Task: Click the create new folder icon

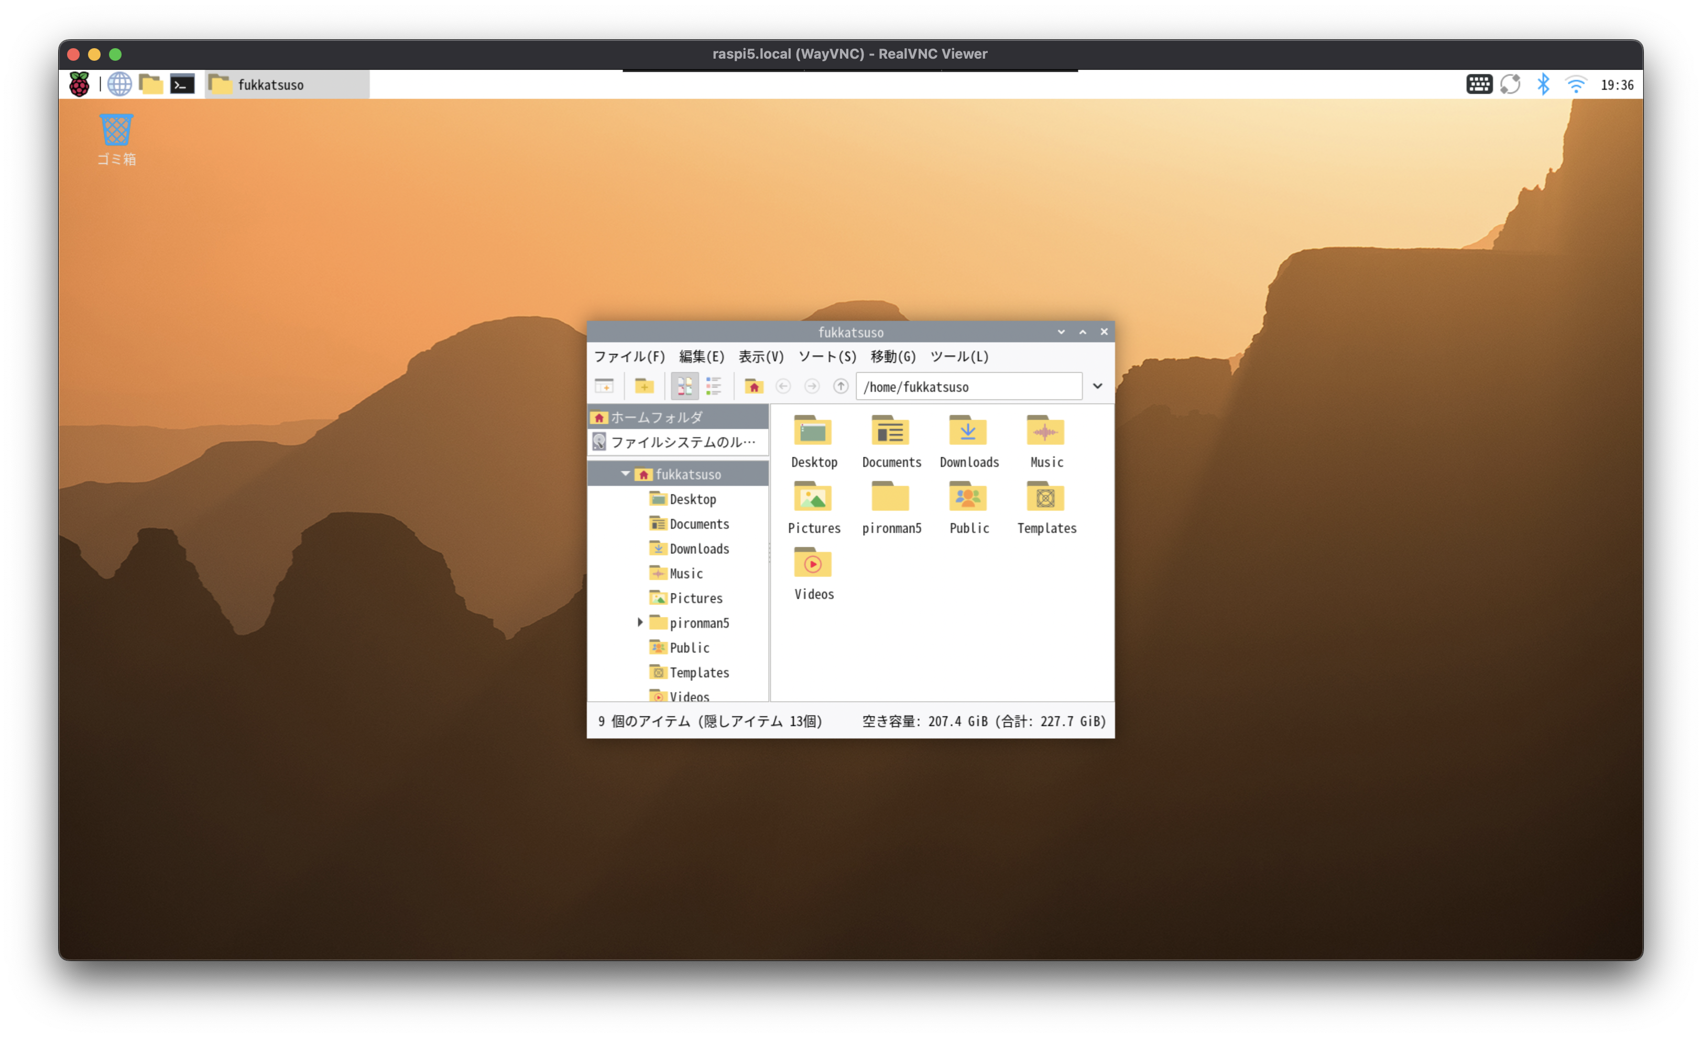Action: point(644,386)
